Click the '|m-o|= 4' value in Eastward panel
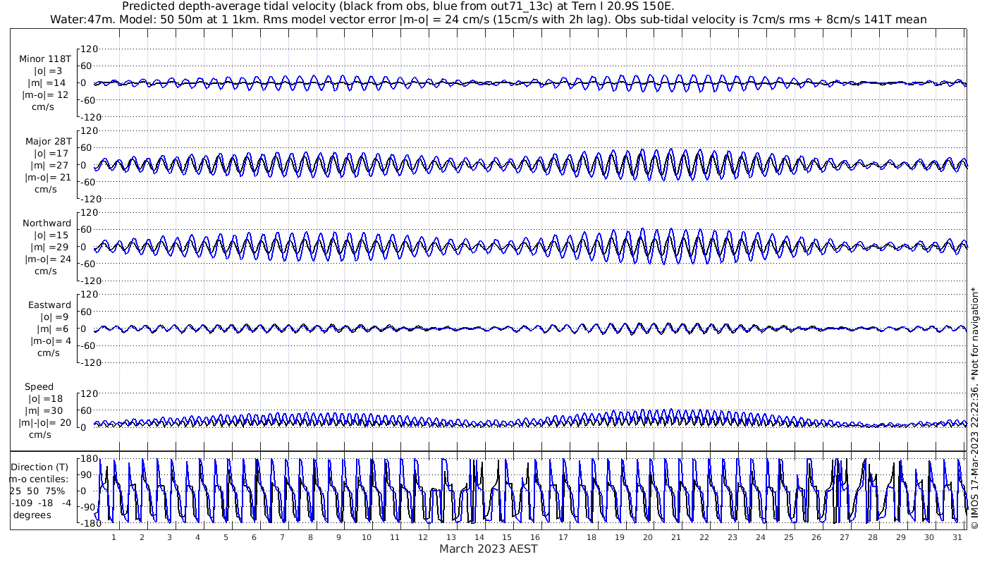The width and height of the screenshot is (987, 564). click(x=51, y=341)
